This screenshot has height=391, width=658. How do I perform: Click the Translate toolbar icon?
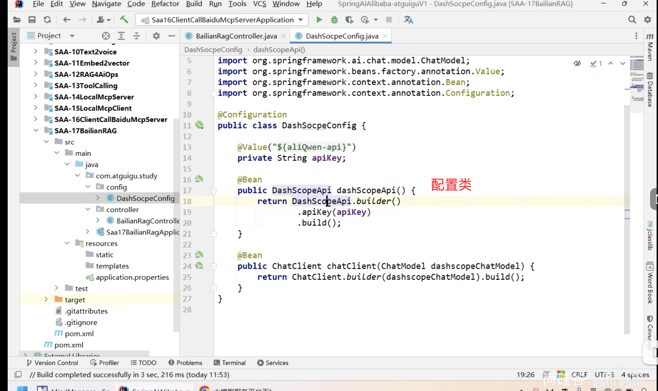click(408, 20)
